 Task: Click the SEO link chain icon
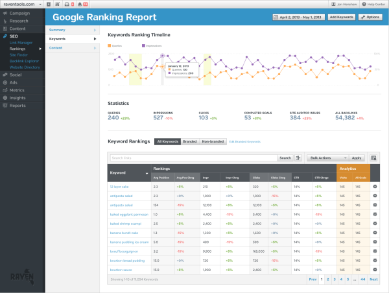5,36
